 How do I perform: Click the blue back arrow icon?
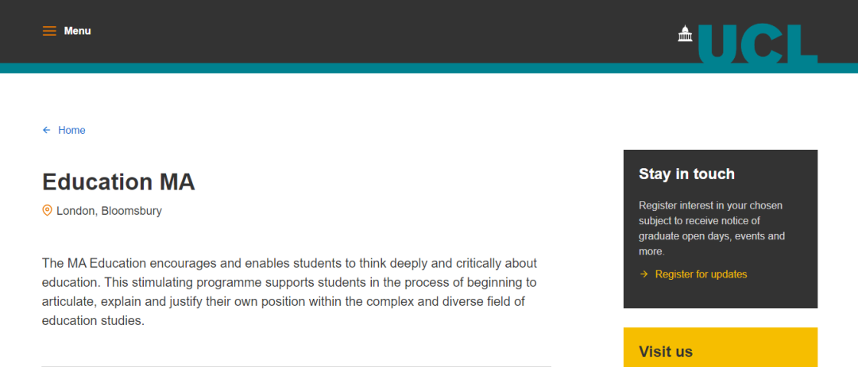click(47, 130)
